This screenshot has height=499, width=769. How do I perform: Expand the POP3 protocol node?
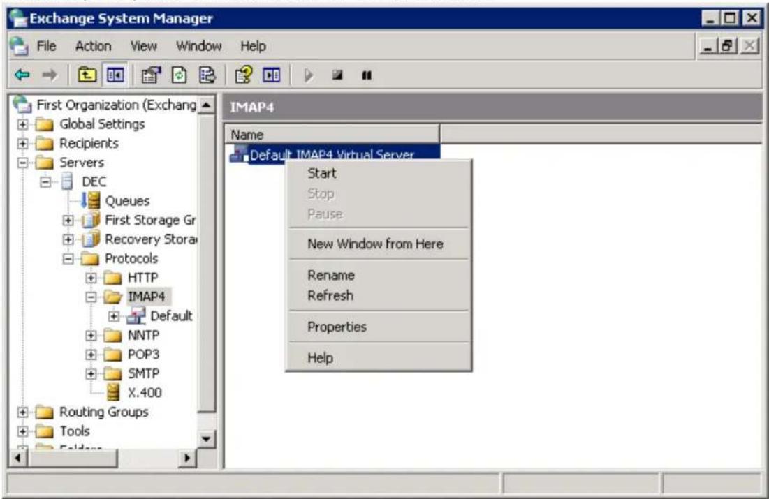point(91,355)
